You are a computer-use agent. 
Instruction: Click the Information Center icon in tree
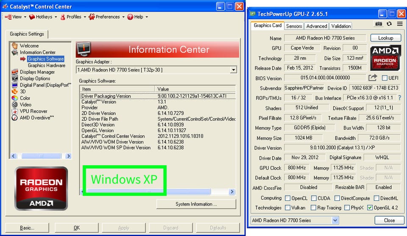(x=15, y=53)
